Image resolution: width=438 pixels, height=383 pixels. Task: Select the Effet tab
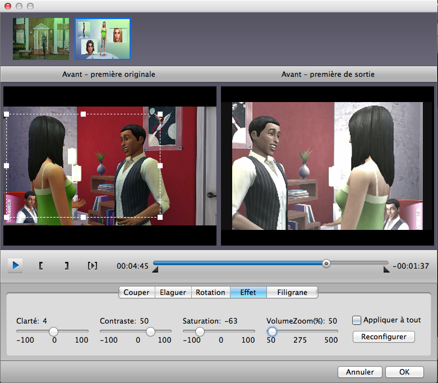(248, 292)
